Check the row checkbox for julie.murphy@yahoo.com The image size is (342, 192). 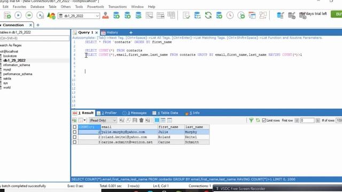75,132
